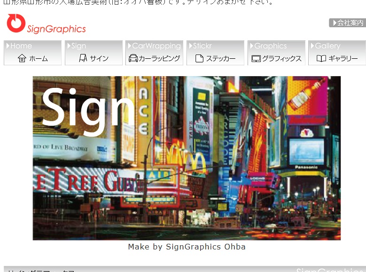Click the open book icon beside ギャラリー
This screenshot has height=272, width=366.
(x=321, y=58)
